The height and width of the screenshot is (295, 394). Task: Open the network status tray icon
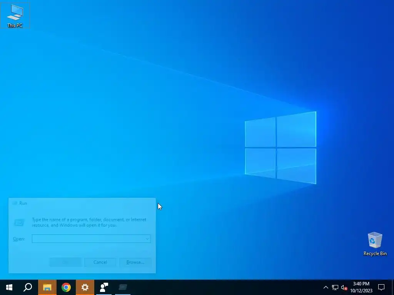pos(335,287)
